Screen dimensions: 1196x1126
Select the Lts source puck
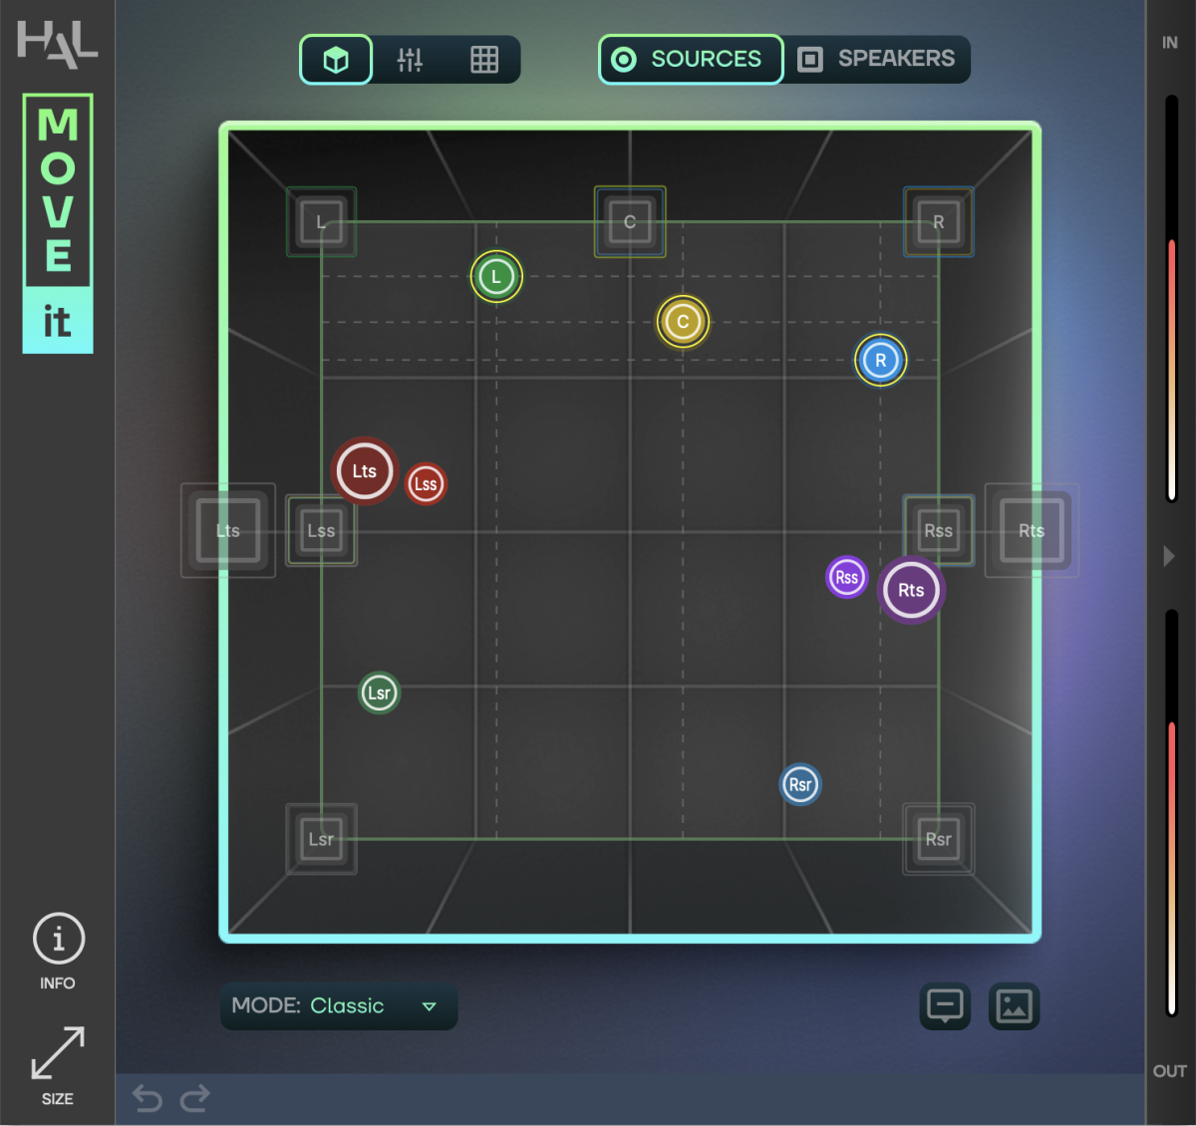point(365,471)
